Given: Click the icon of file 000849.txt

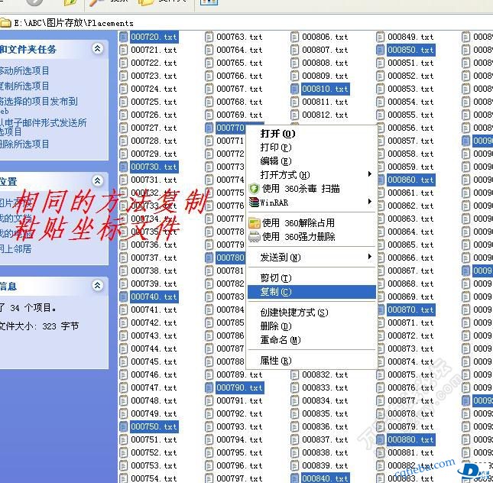Looking at the screenshot, I should (x=381, y=37).
